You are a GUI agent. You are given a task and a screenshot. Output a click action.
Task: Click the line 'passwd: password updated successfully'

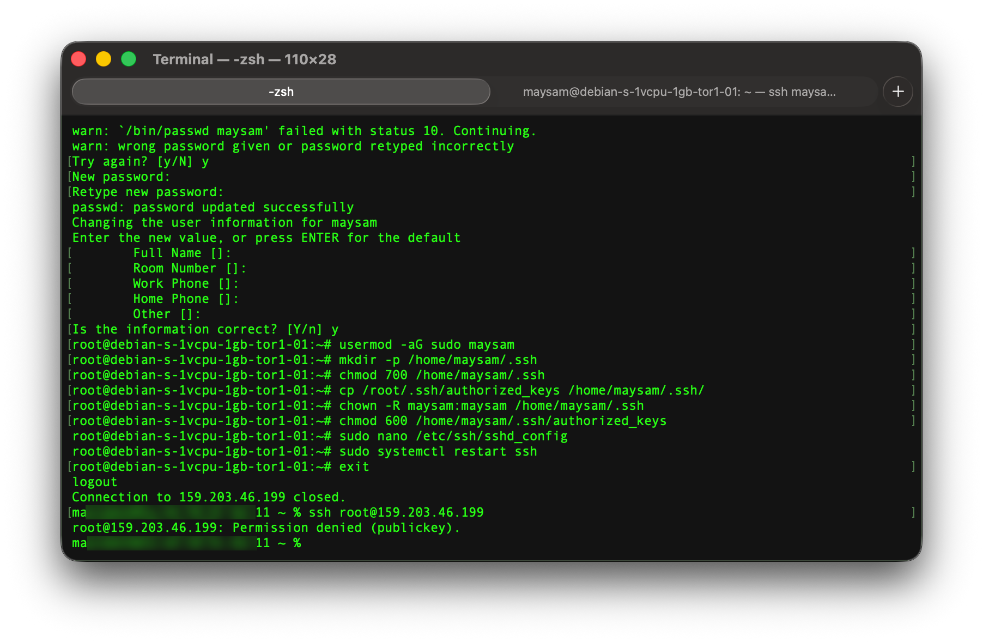(213, 208)
